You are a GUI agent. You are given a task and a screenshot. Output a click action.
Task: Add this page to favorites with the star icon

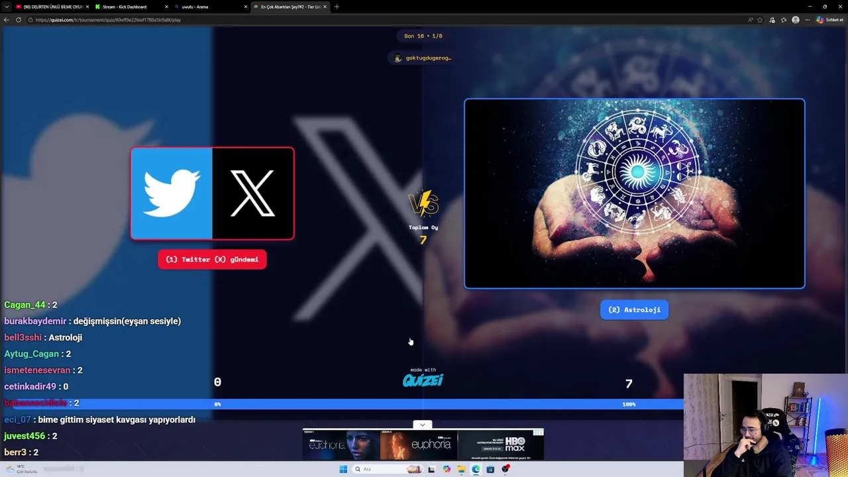click(760, 20)
